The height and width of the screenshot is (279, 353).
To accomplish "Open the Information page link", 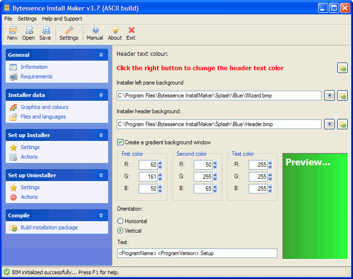I will tap(34, 67).
